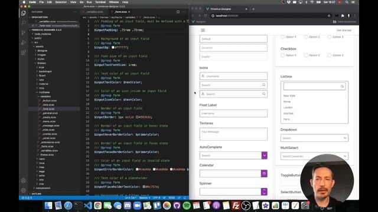Click the Your Message textarea
The image size is (378, 212).
click(233, 134)
